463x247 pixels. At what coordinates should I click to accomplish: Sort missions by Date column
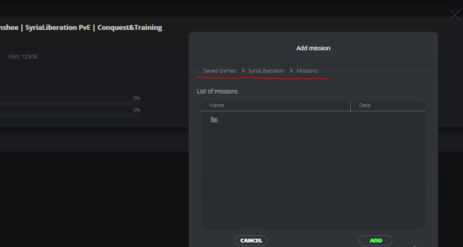pos(364,105)
